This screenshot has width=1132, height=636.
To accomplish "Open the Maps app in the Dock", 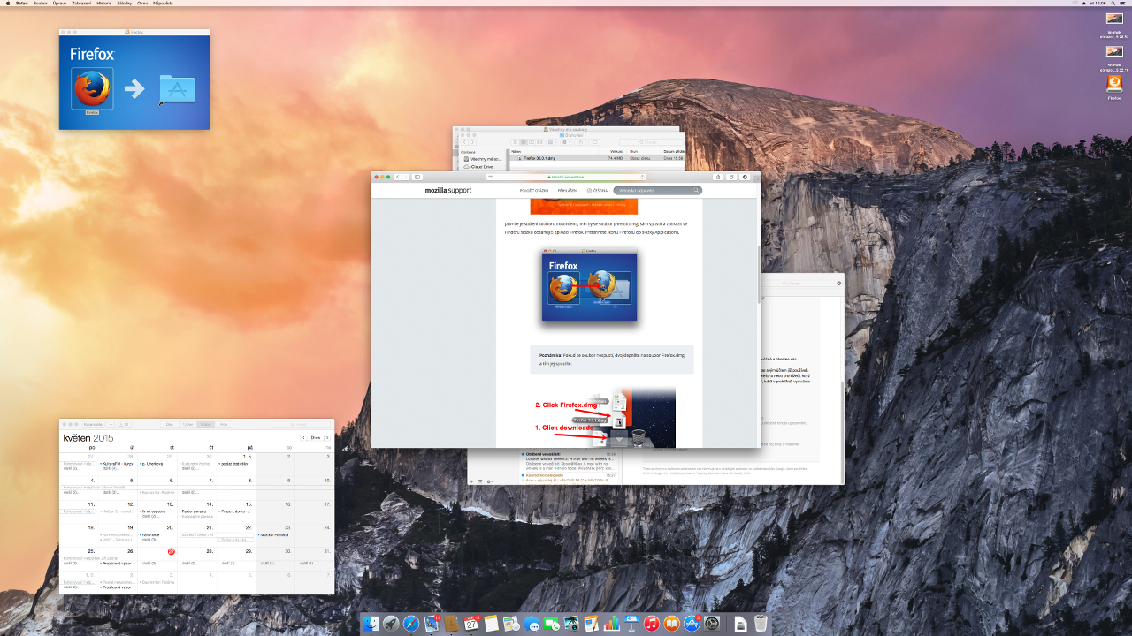I will [x=510, y=623].
